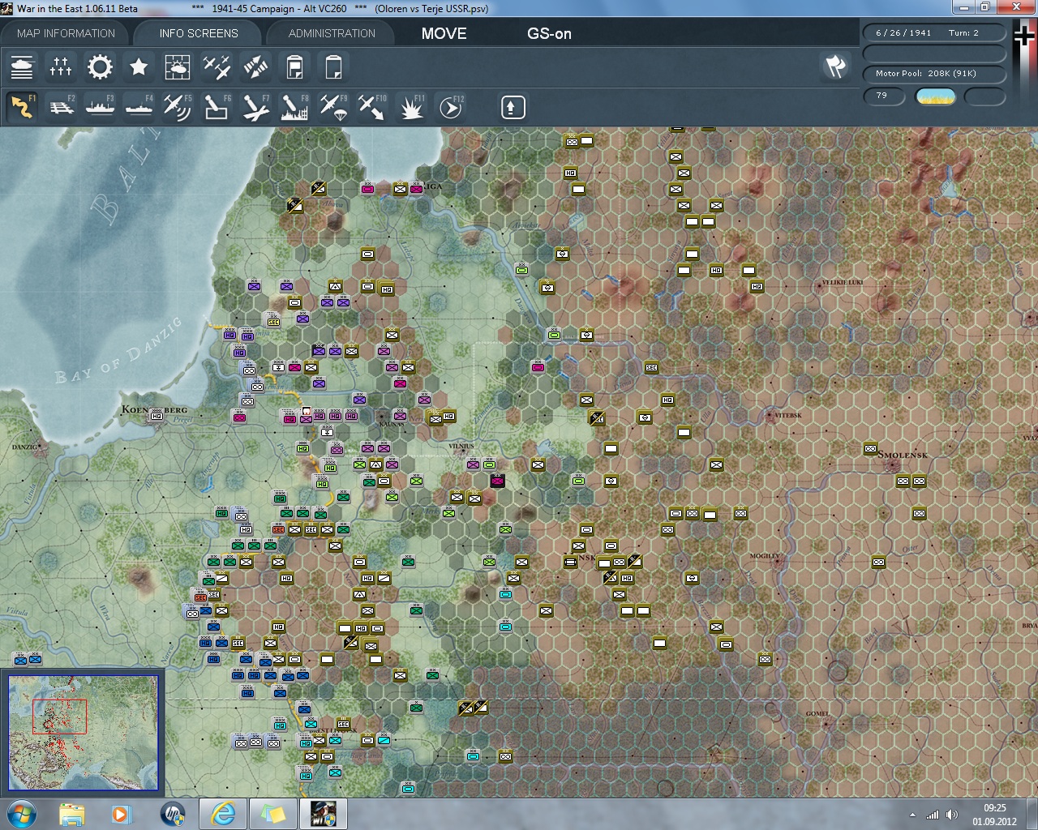Viewport: 1038px width, 830px height.
Task: Open the Weather screen icon
Action: pyautogui.click(x=178, y=66)
